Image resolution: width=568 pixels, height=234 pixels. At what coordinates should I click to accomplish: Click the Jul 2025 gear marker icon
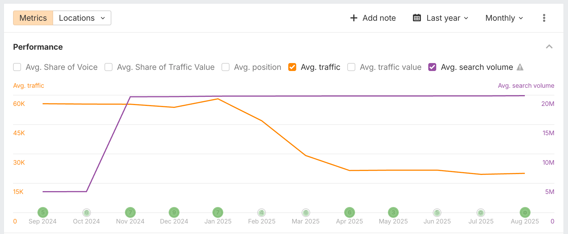tap(481, 212)
